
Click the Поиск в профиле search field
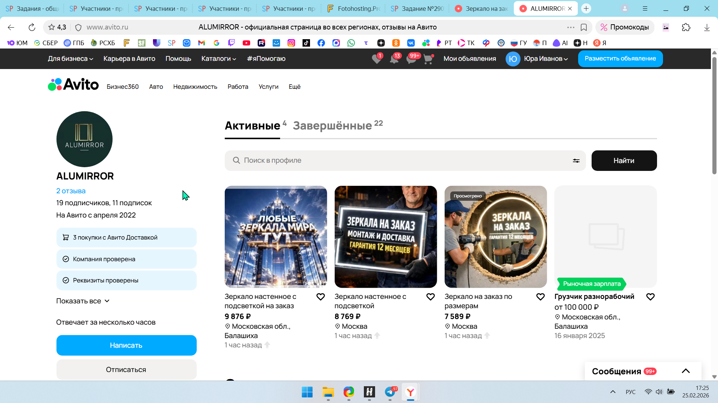[x=404, y=160]
